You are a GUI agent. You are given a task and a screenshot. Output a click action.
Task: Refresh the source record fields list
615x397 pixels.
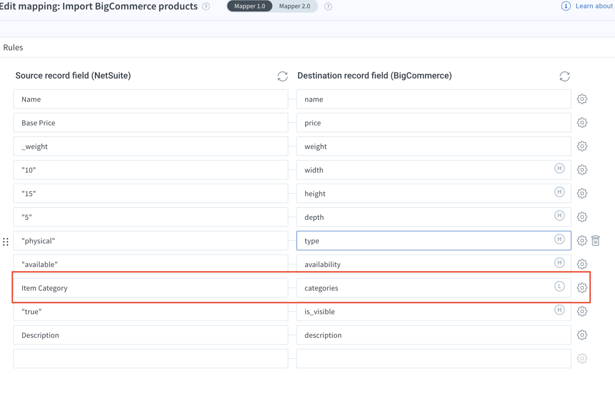click(283, 76)
